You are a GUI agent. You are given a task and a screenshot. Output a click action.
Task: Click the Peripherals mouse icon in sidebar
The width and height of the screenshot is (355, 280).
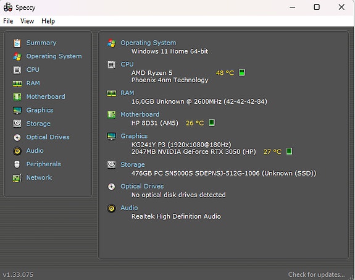click(x=17, y=164)
